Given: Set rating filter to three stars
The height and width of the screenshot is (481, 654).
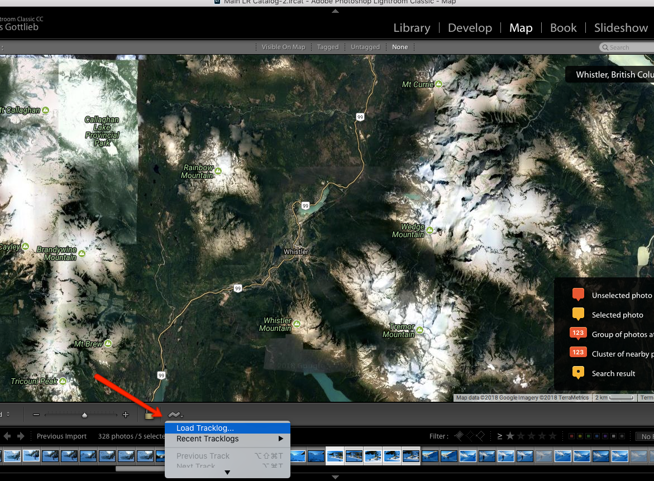Looking at the screenshot, I should (531, 436).
